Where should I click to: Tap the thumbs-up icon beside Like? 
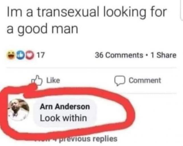37,80
